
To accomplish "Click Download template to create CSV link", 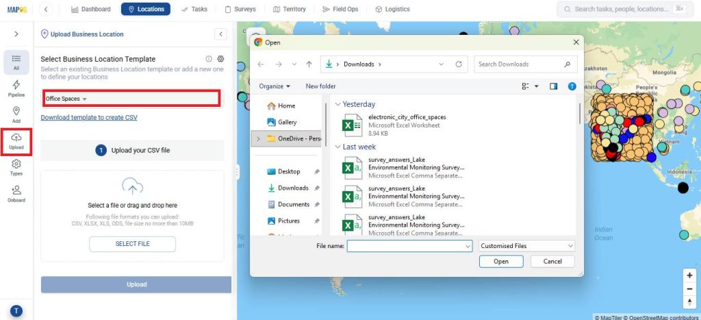I will [x=89, y=117].
